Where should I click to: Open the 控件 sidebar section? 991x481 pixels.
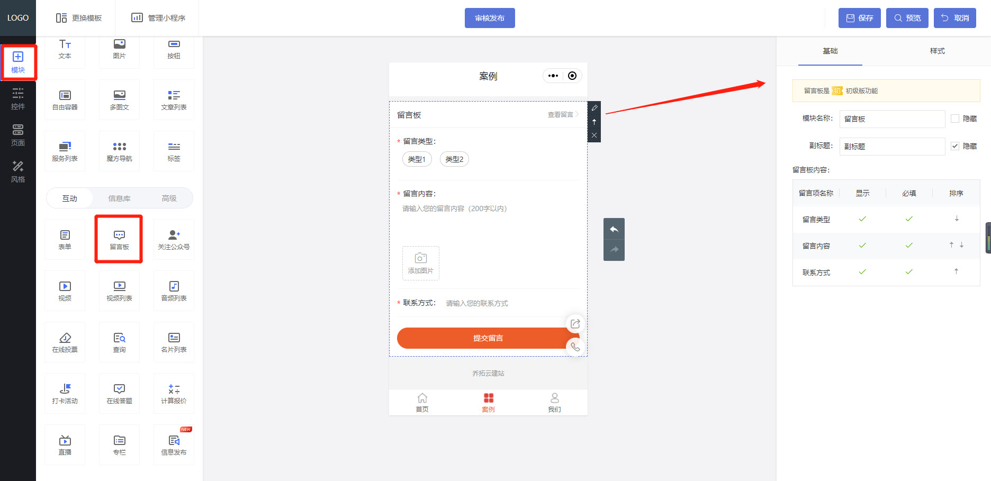[18, 99]
